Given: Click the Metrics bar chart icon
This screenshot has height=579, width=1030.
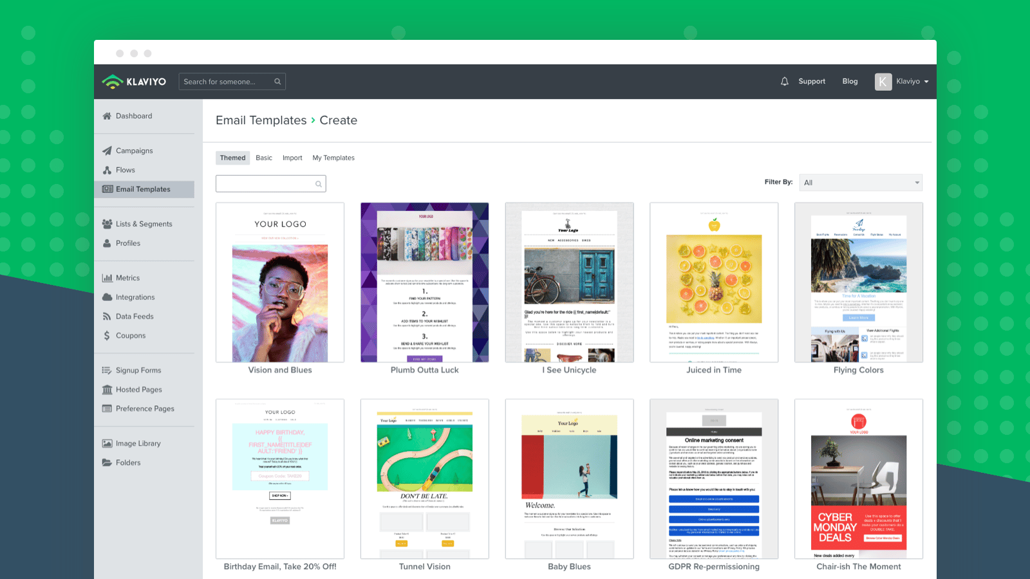Looking at the screenshot, I should pos(107,278).
